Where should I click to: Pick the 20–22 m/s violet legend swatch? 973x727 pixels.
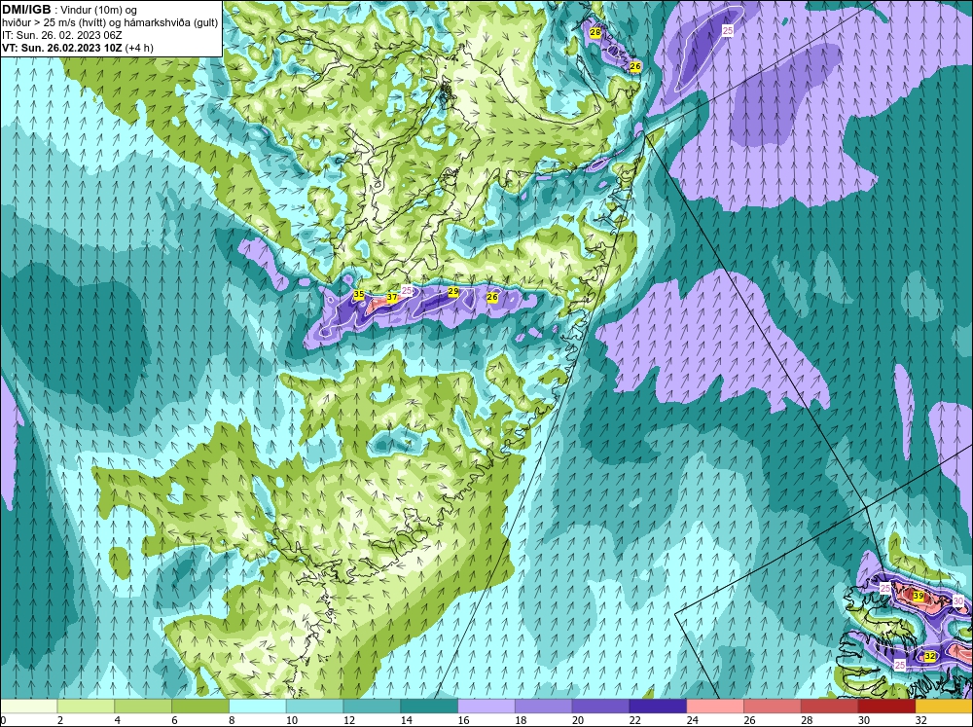pos(600,706)
